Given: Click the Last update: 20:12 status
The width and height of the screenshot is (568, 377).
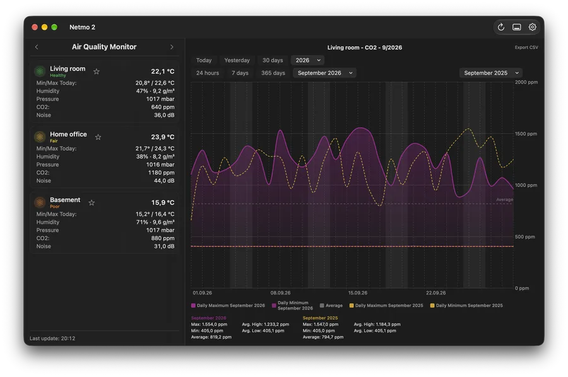Looking at the screenshot, I should (52, 339).
